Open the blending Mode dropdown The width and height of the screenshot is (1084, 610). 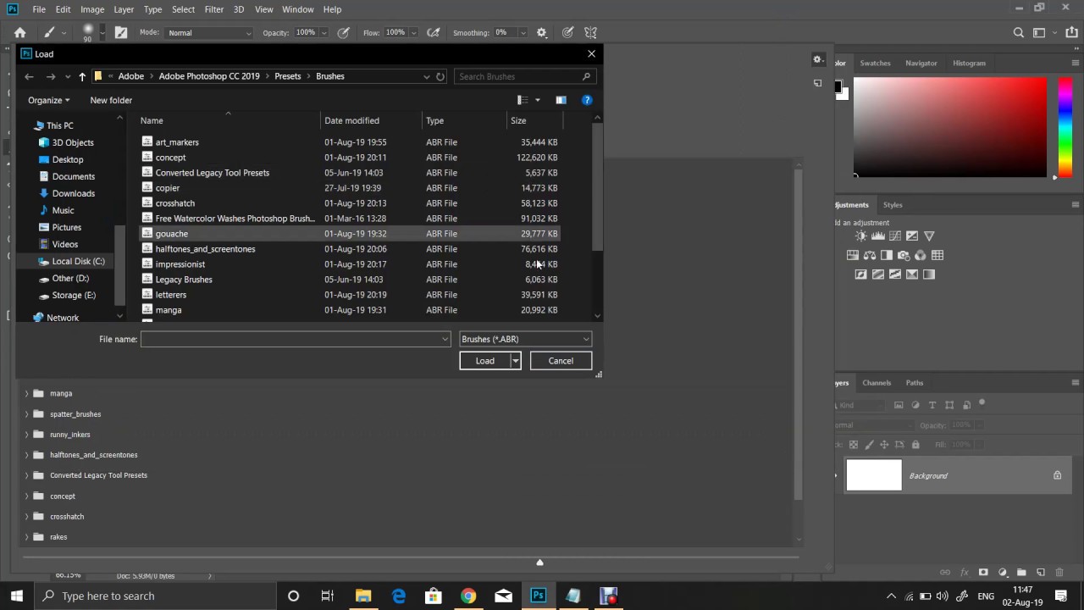tap(209, 33)
